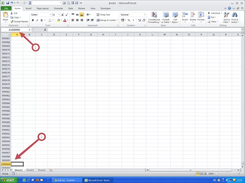Viewport: 245px width, 183px height.
Task: Click Decrease Decimal icon
Action: click(x=144, y=20)
